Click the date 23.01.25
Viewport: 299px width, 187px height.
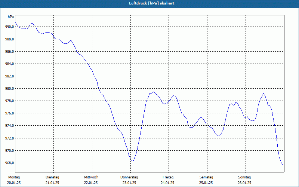click(129, 183)
